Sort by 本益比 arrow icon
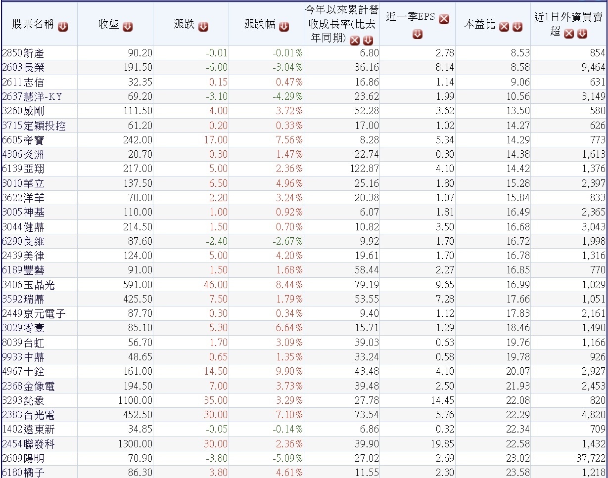The width and height of the screenshot is (608, 478). pyautogui.click(x=517, y=27)
